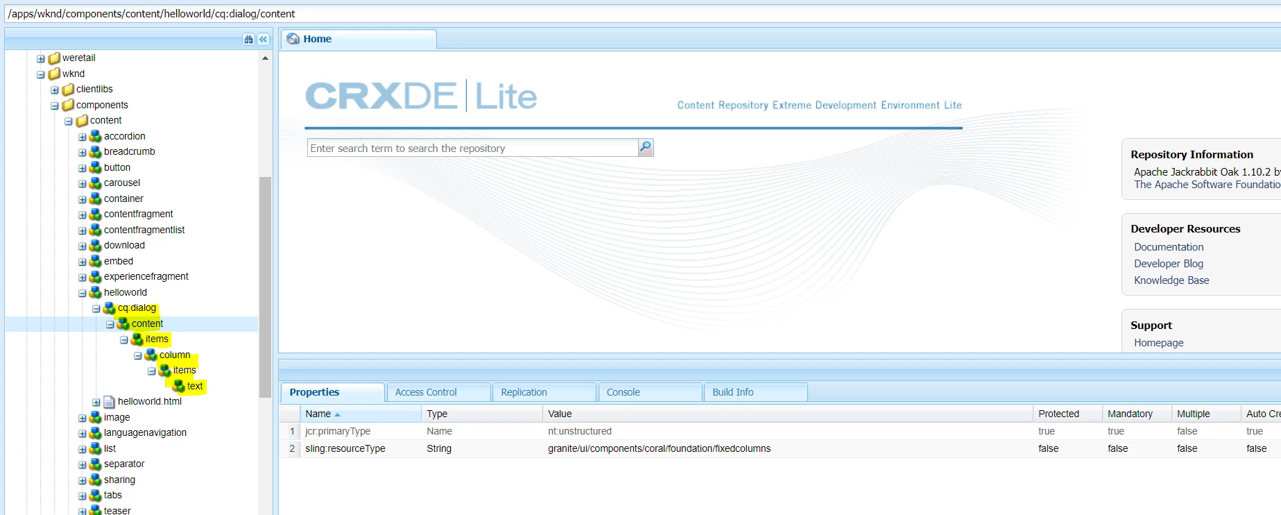1281x515 pixels.
Task: Click the sharing component icon
Action: 96,480
